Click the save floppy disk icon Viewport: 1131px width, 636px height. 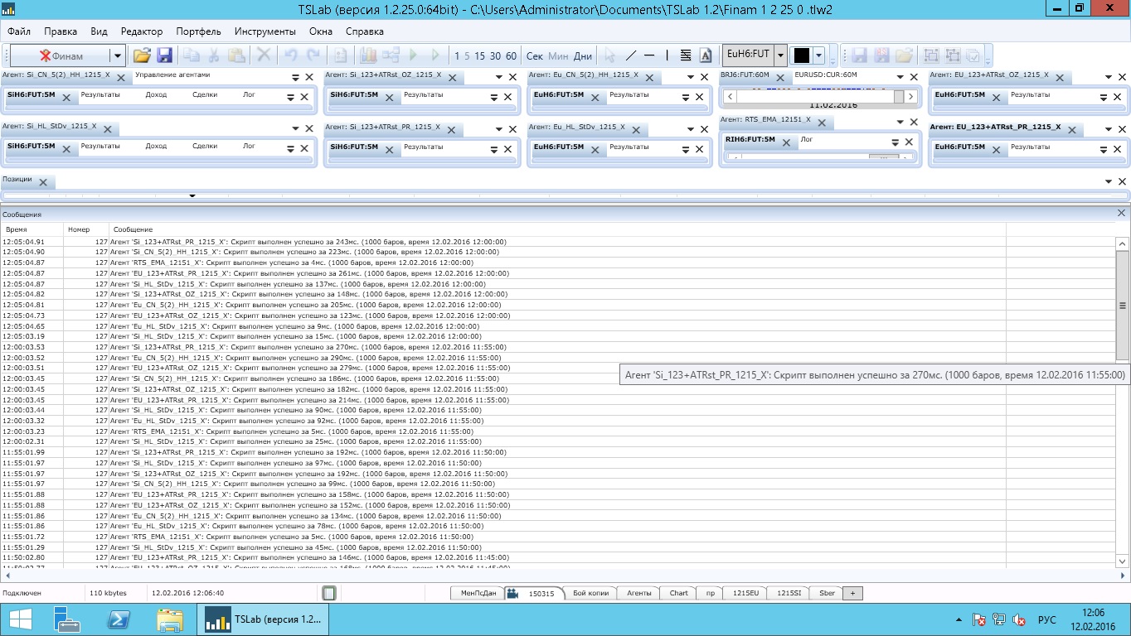[164, 55]
